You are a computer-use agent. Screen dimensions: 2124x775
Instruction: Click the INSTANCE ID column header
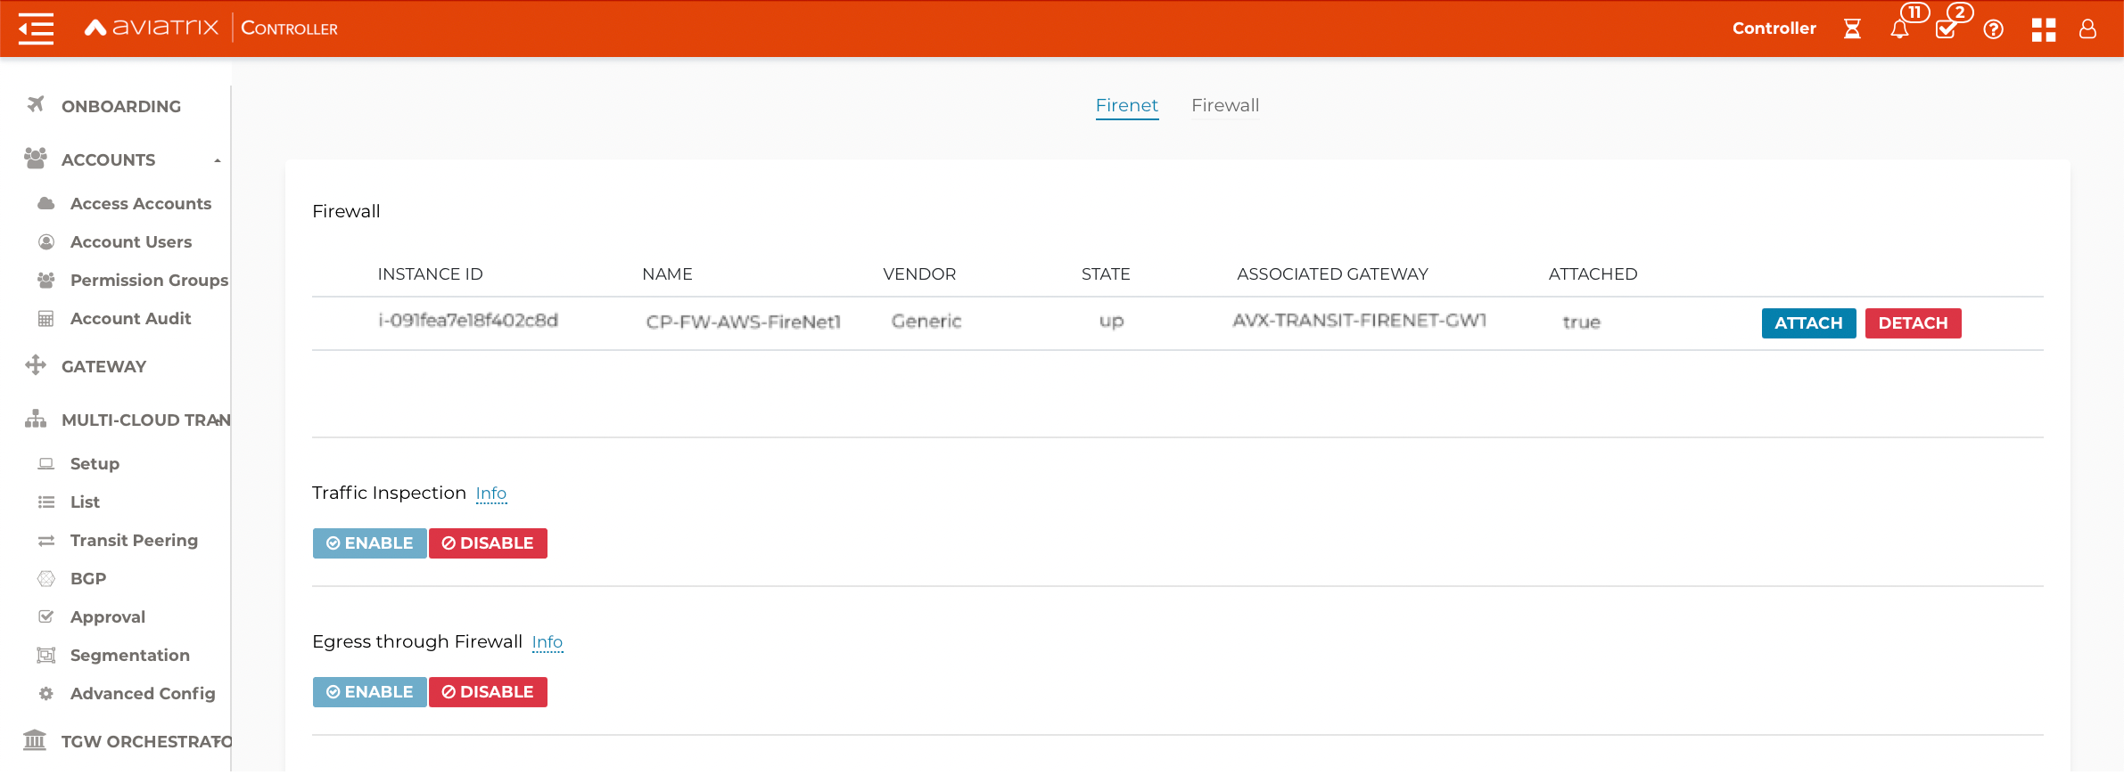click(x=430, y=274)
